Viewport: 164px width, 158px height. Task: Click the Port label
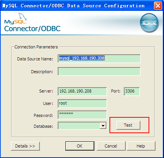[116, 91]
